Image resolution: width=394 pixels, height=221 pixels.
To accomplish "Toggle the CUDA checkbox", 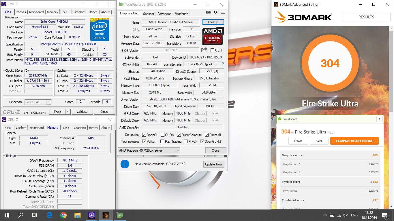I will coord(163,135).
